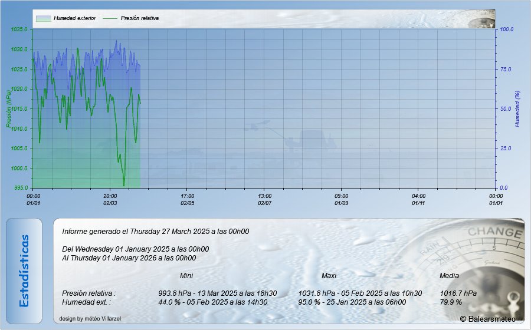Select the mean pressure value 1016.7 hPa

pos(458,293)
